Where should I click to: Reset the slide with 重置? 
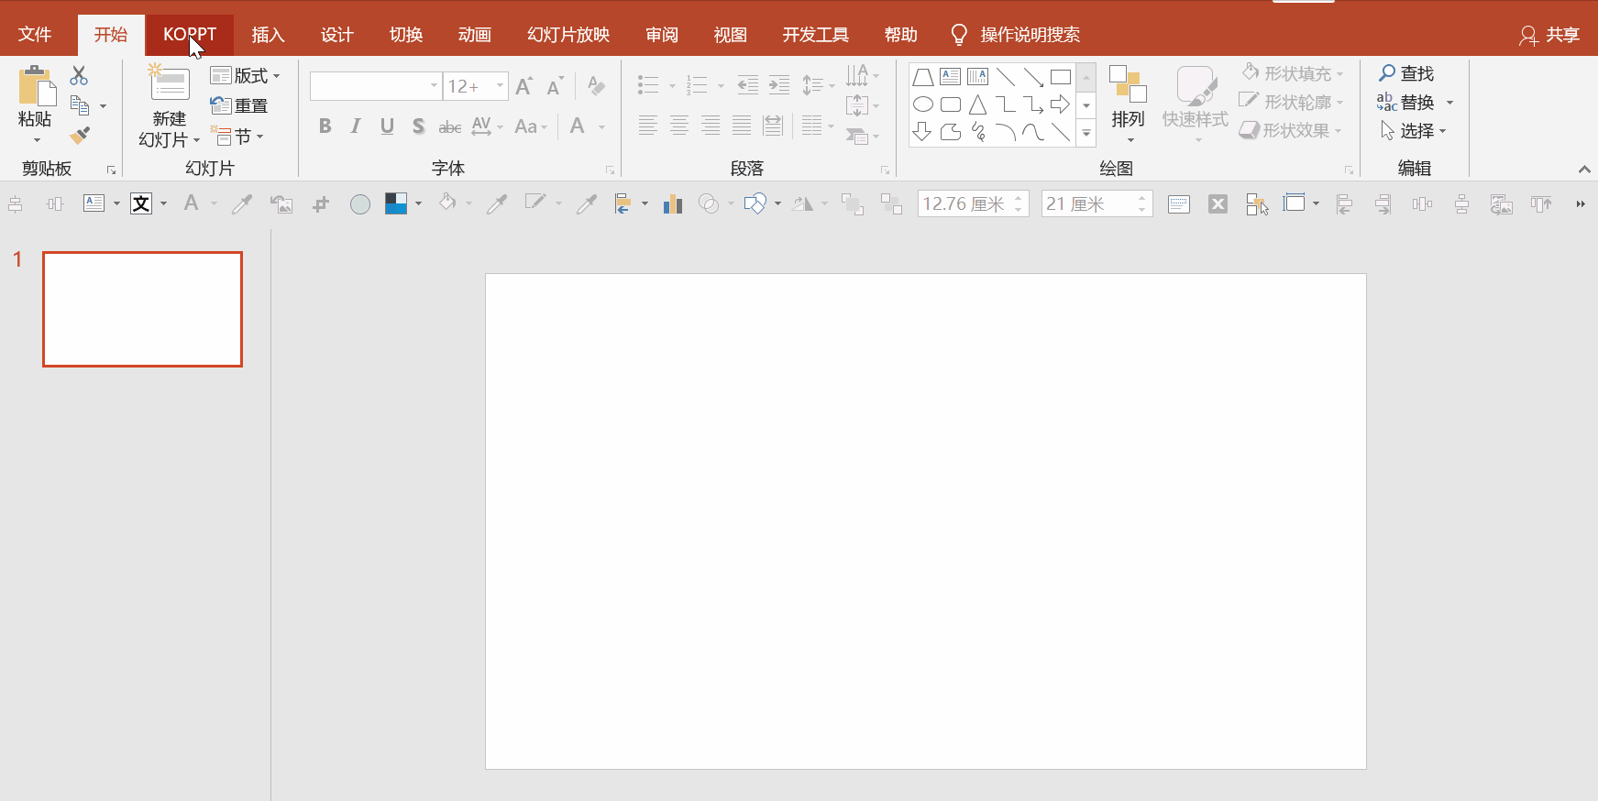(239, 105)
